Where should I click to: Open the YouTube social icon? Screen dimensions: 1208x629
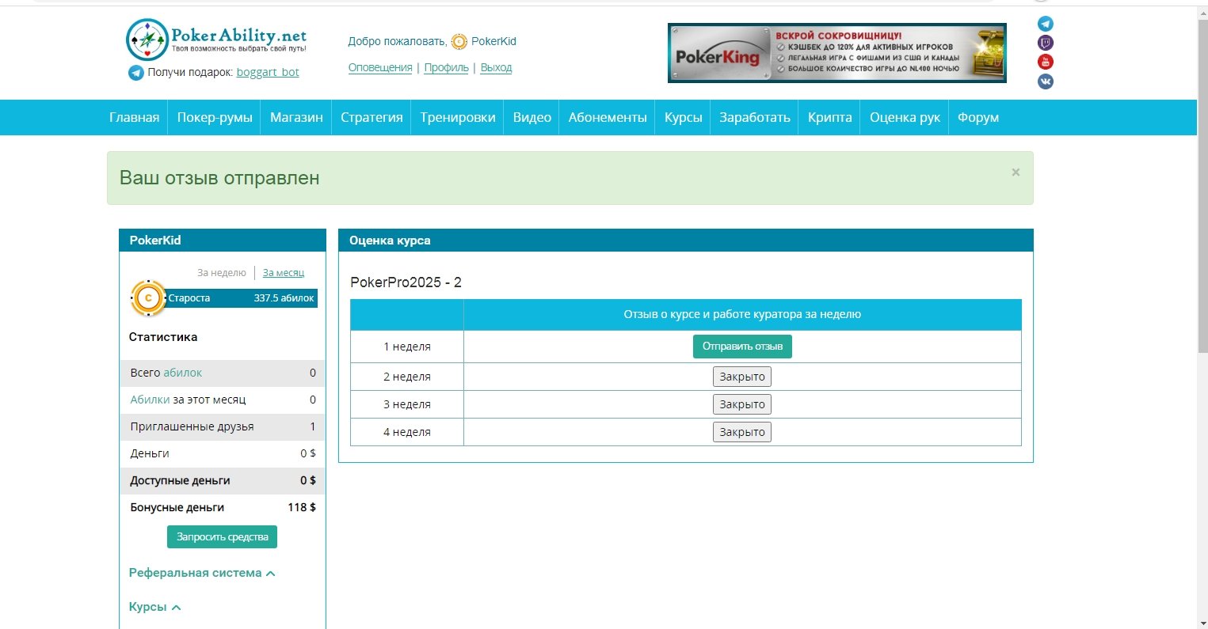(x=1046, y=62)
